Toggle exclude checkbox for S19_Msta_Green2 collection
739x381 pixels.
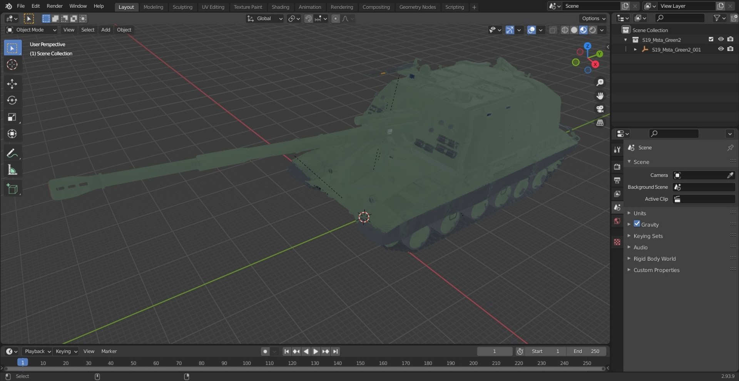(x=711, y=39)
